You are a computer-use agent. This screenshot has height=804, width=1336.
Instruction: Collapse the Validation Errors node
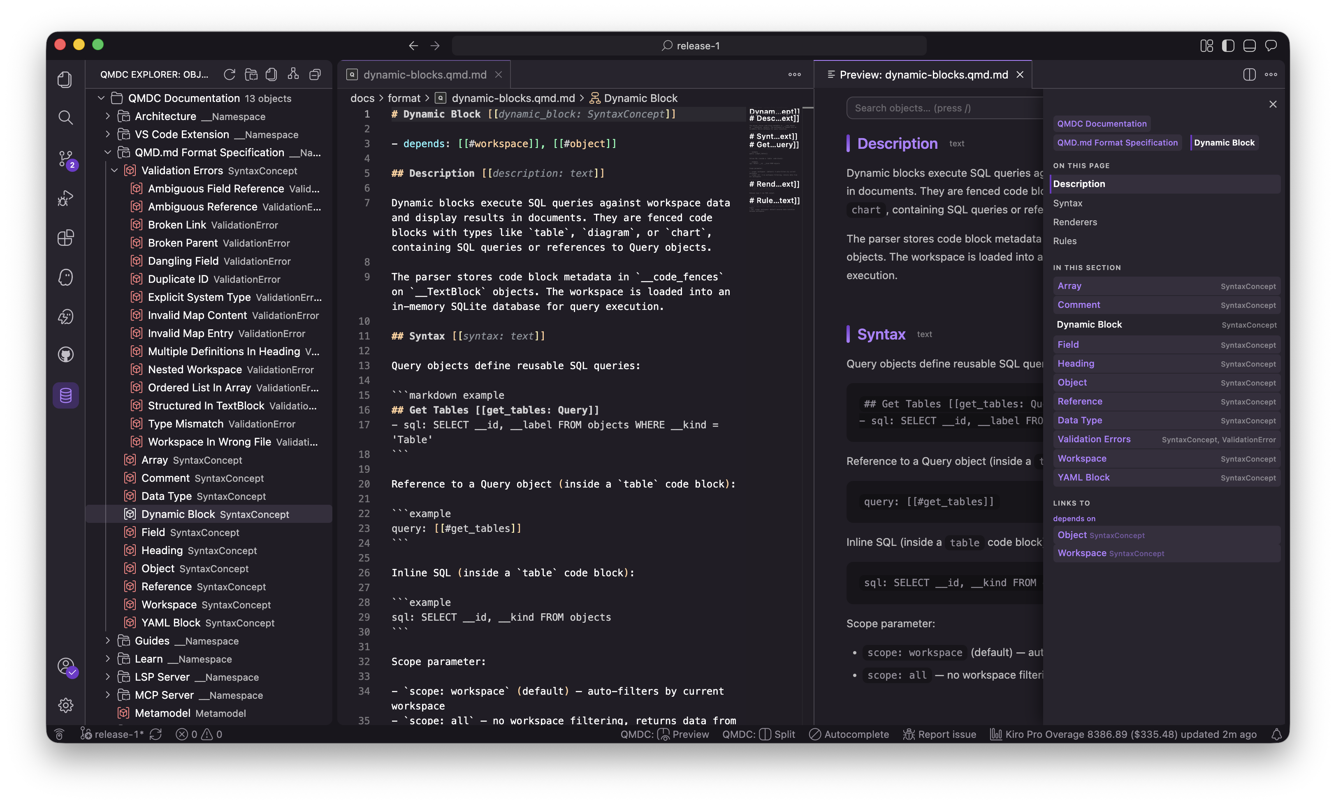[x=114, y=170]
